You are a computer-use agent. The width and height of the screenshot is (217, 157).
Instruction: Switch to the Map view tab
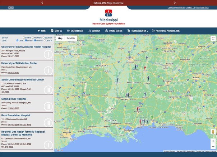(x=60, y=38)
